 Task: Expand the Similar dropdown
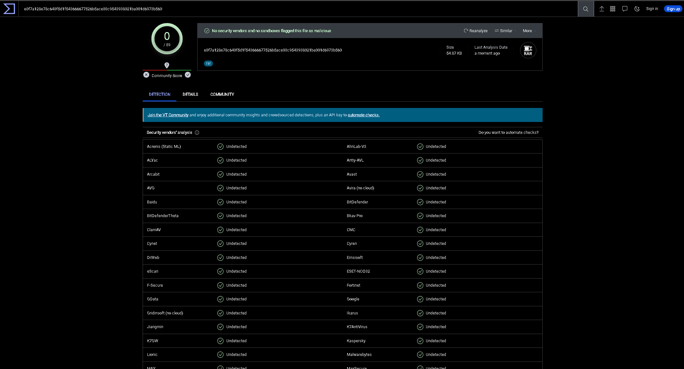[505, 31]
